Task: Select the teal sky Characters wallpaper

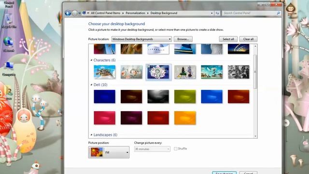Action: [x=212, y=72]
